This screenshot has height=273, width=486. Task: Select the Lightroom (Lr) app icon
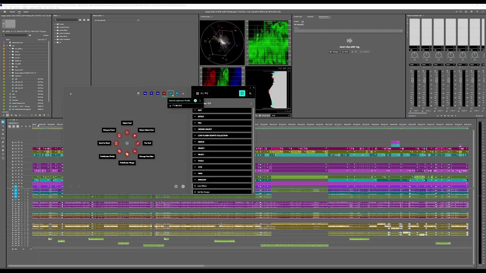tap(170, 93)
